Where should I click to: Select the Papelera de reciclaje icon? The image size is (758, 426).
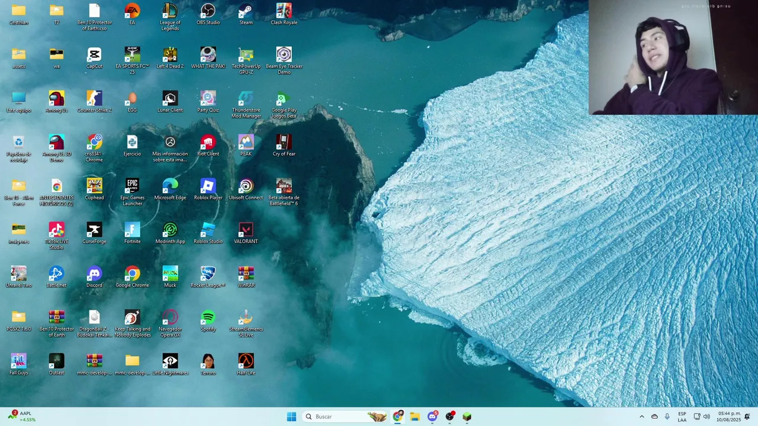coord(18,148)
